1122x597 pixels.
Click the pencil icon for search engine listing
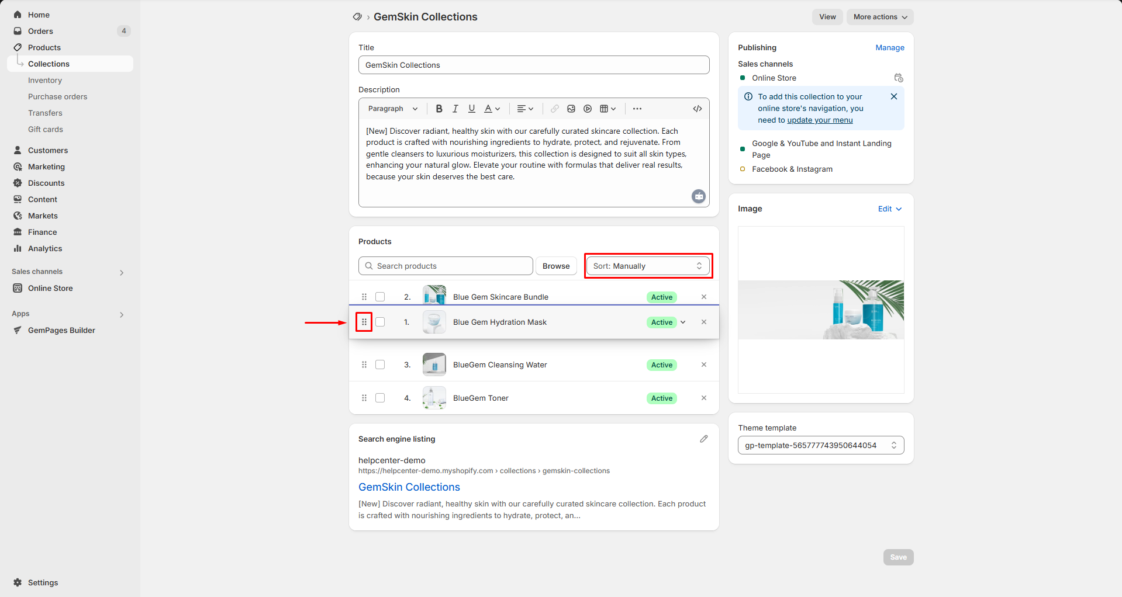click(x=704, y=439)
